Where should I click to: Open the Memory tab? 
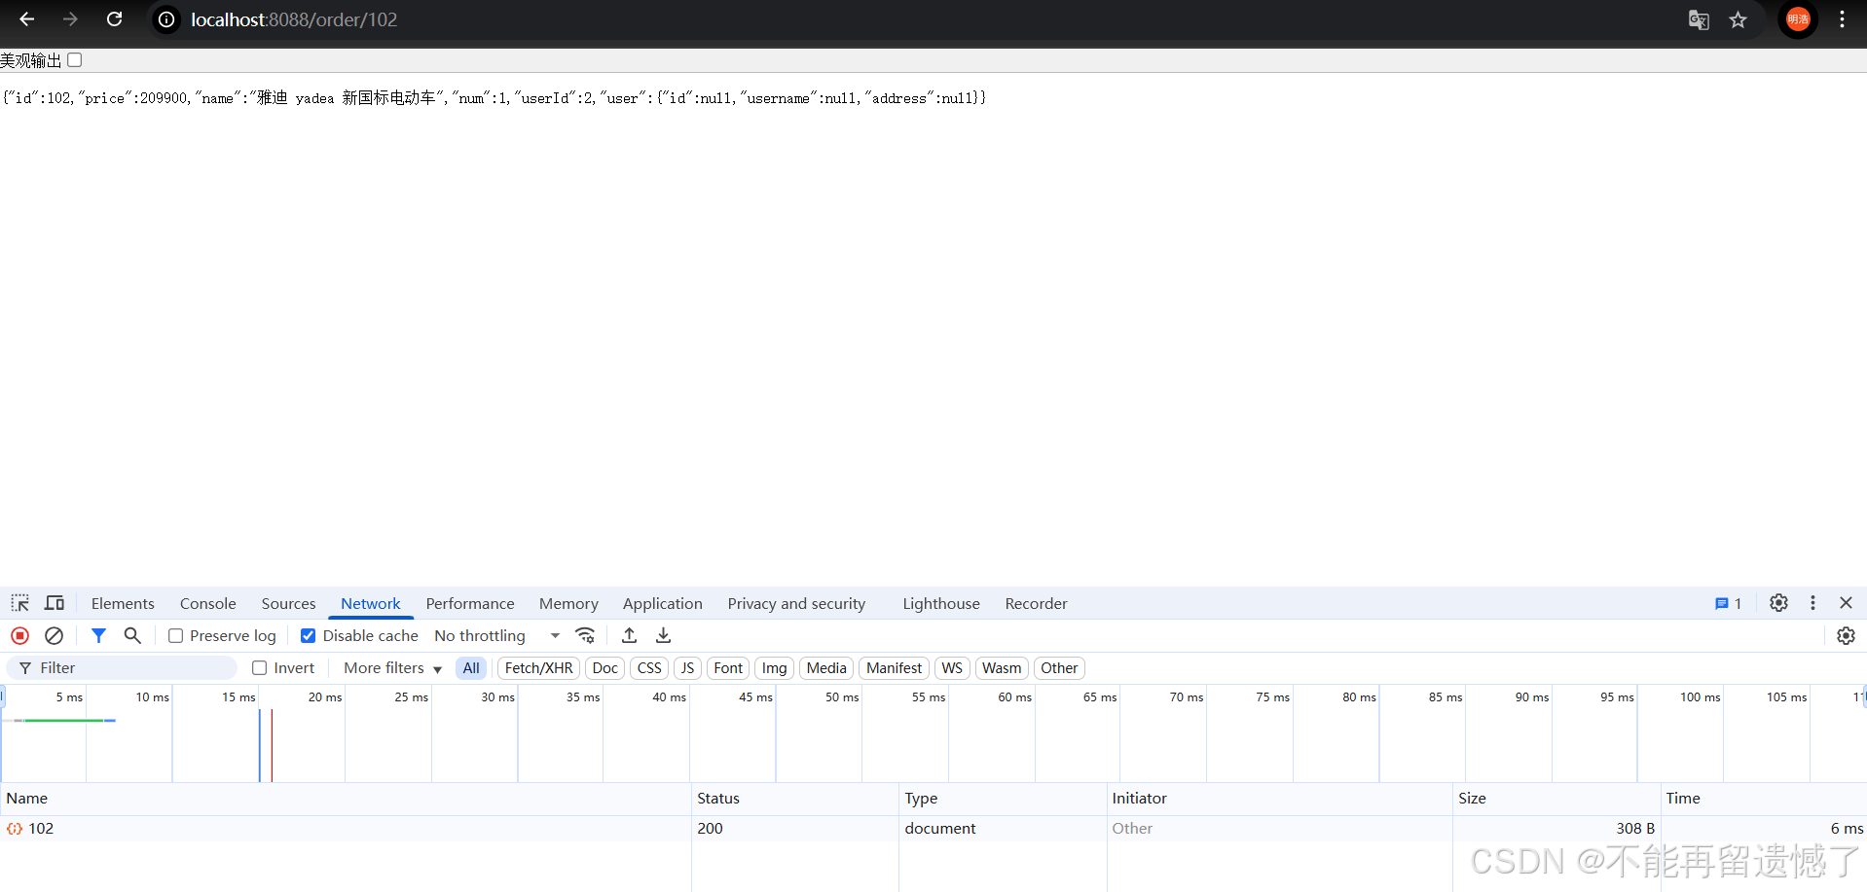coord(568,603)
